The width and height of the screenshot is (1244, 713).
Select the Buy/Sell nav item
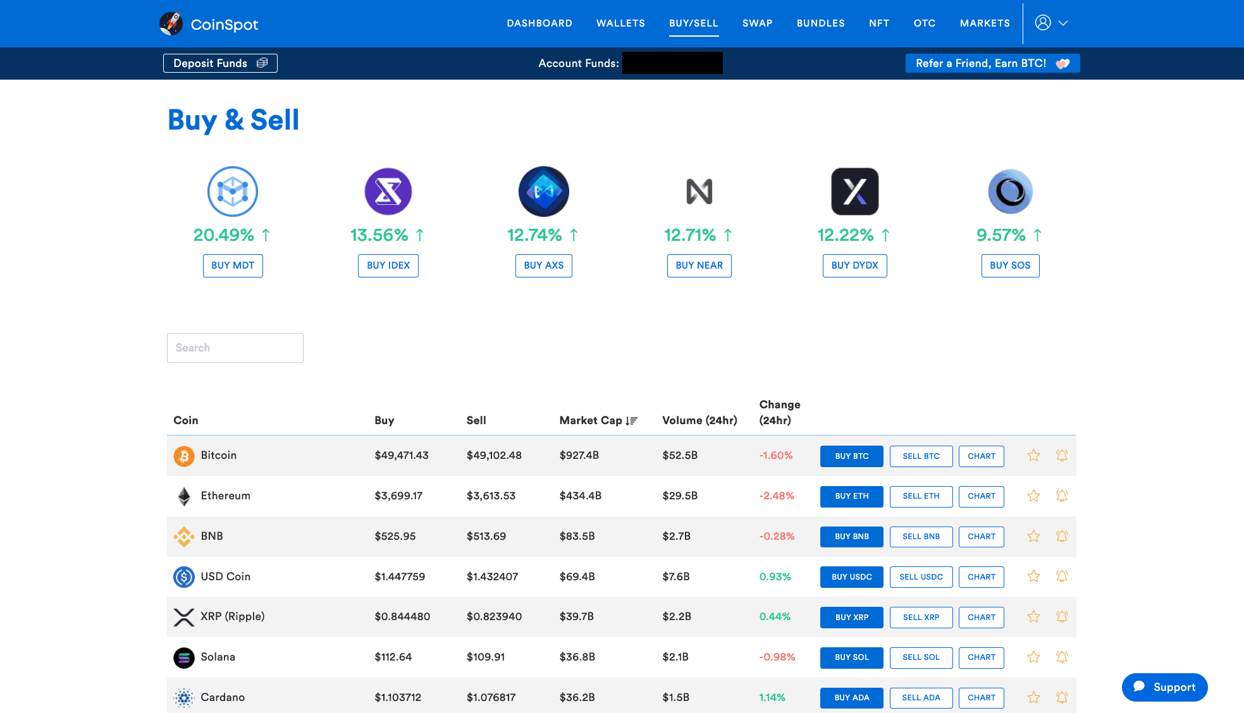694,23
